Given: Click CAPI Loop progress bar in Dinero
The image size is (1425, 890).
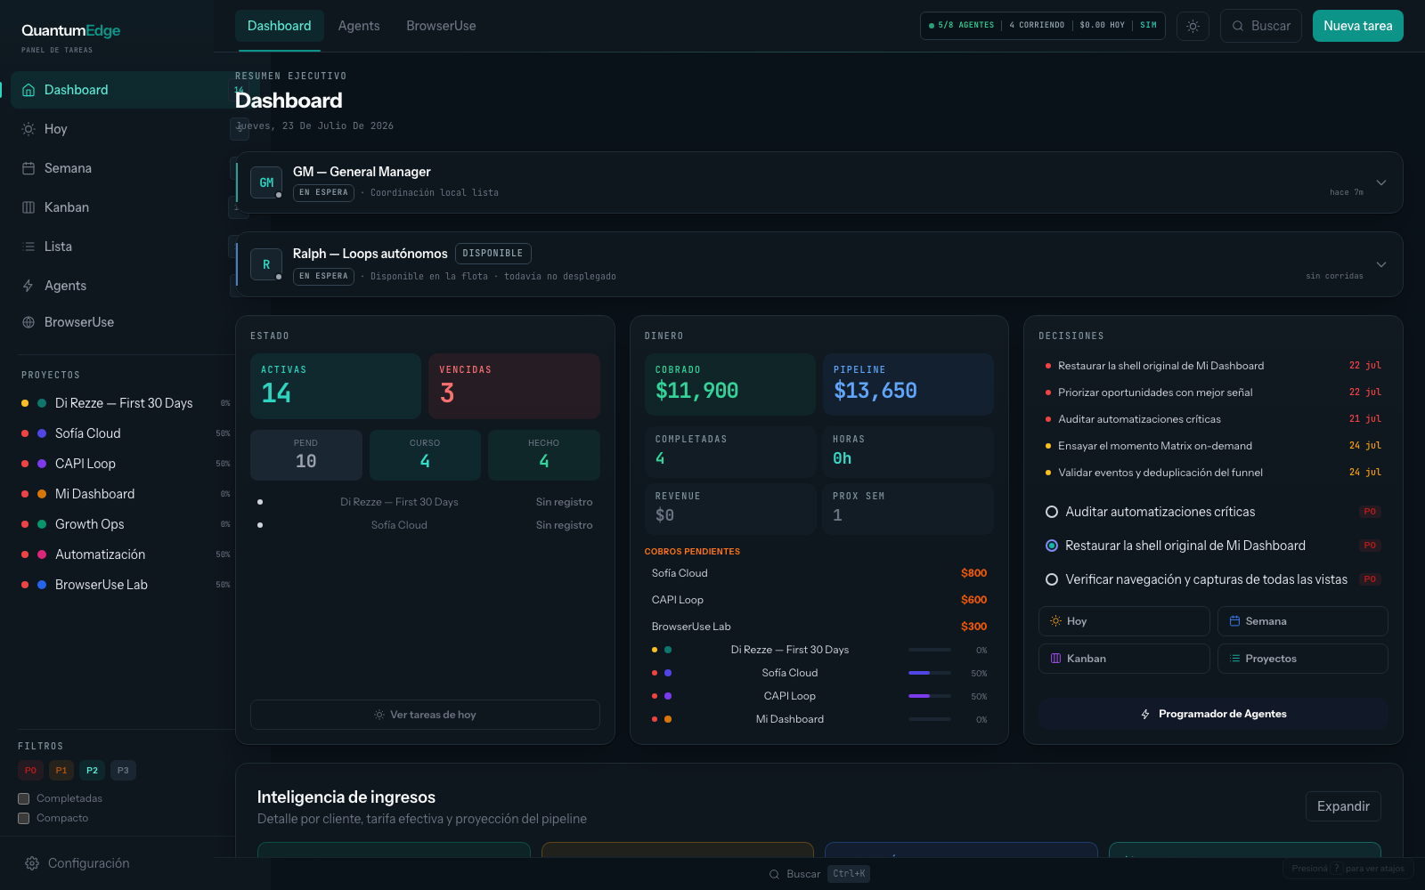Looking at the screenshot, I should (930, 696).
